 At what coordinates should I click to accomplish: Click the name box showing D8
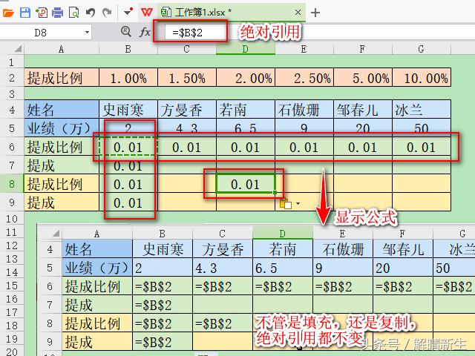pos(41,33)
